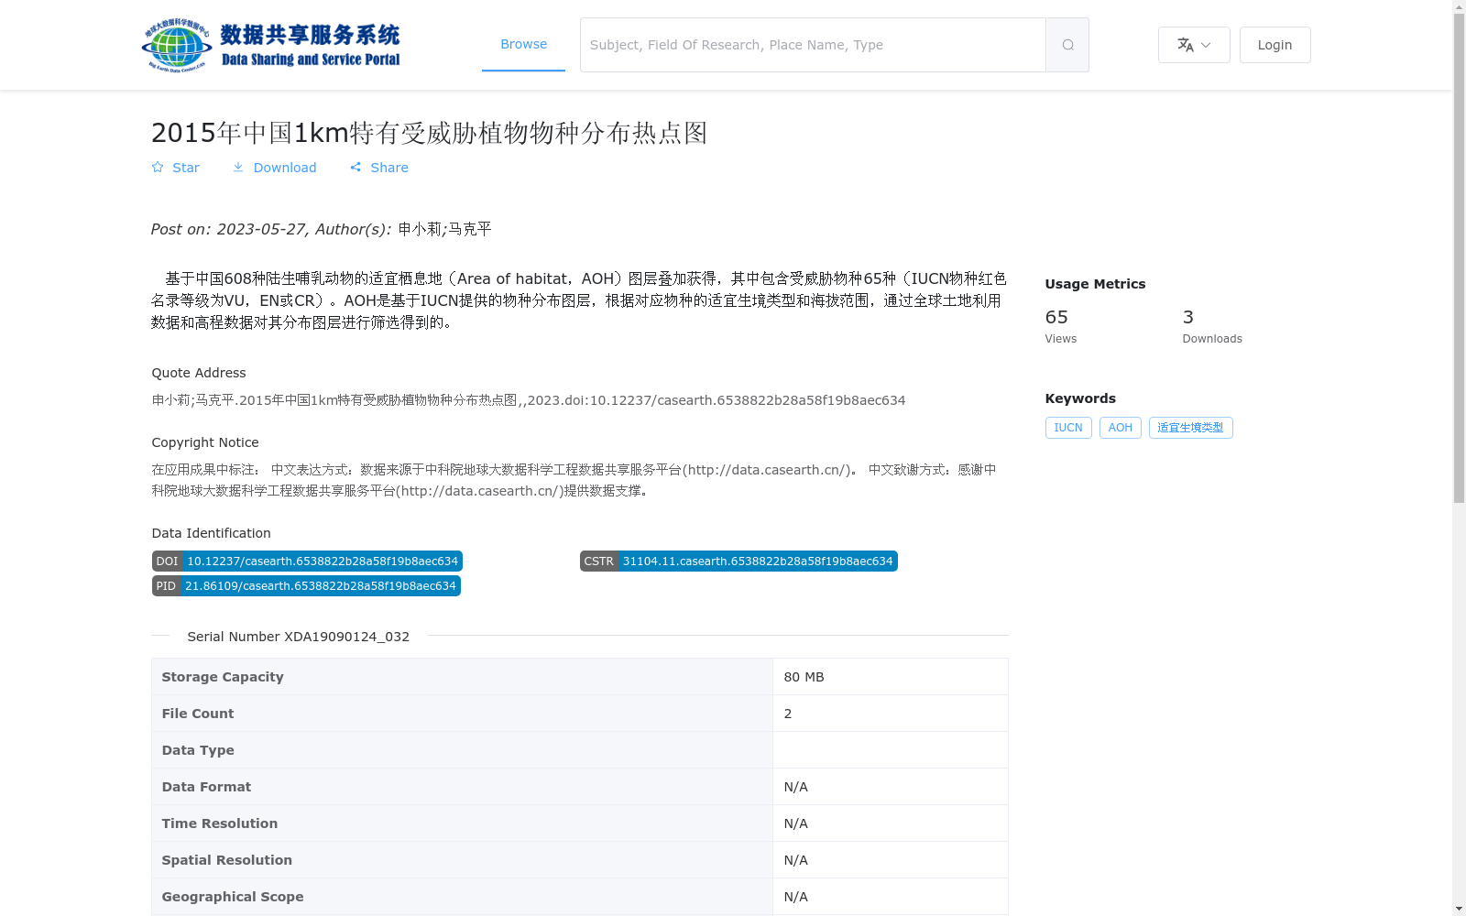The height and width of the screenshot is (916, 1466).
Task: Click the Copyright Notice heading
Action: [x=205, y=442]
